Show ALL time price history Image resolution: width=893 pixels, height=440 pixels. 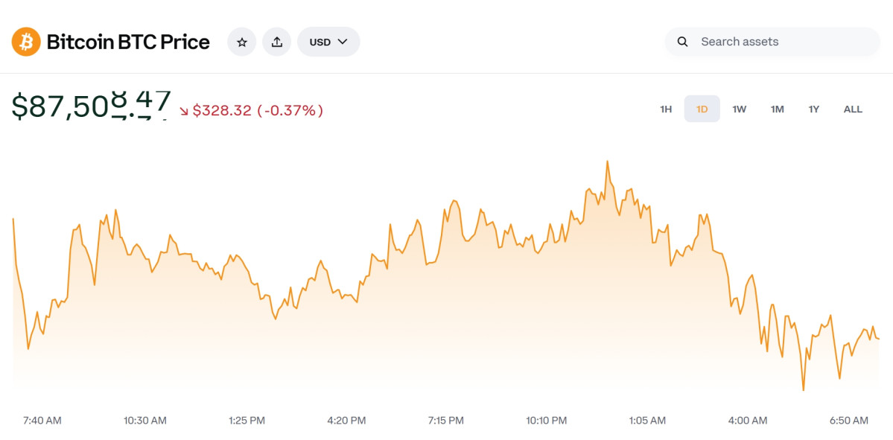pos(853,109)
